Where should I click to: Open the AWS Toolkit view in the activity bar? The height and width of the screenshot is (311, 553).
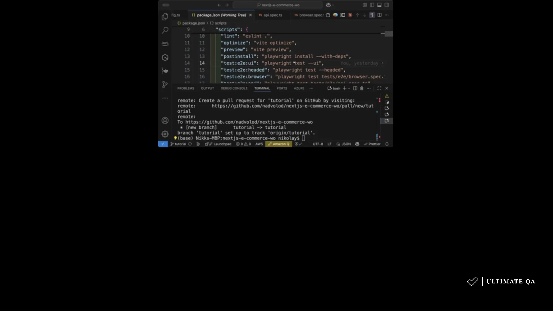coord(165,43)
